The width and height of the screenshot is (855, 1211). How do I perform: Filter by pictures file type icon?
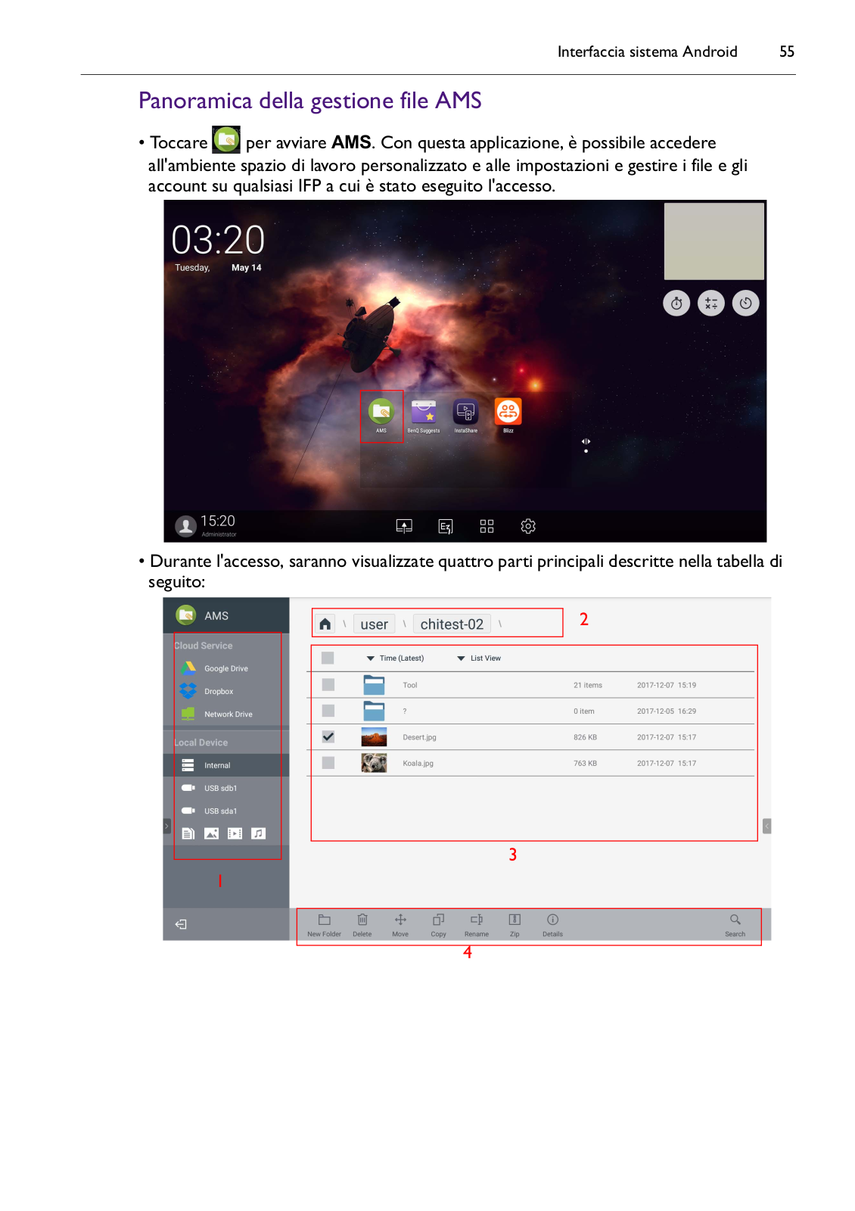coord(212,833)
